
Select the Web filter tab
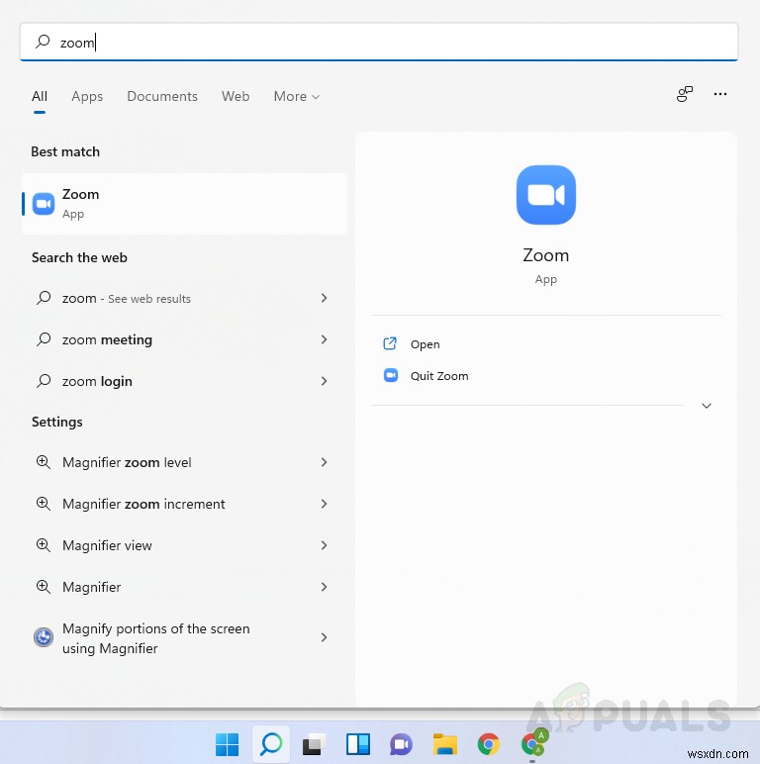236,96
